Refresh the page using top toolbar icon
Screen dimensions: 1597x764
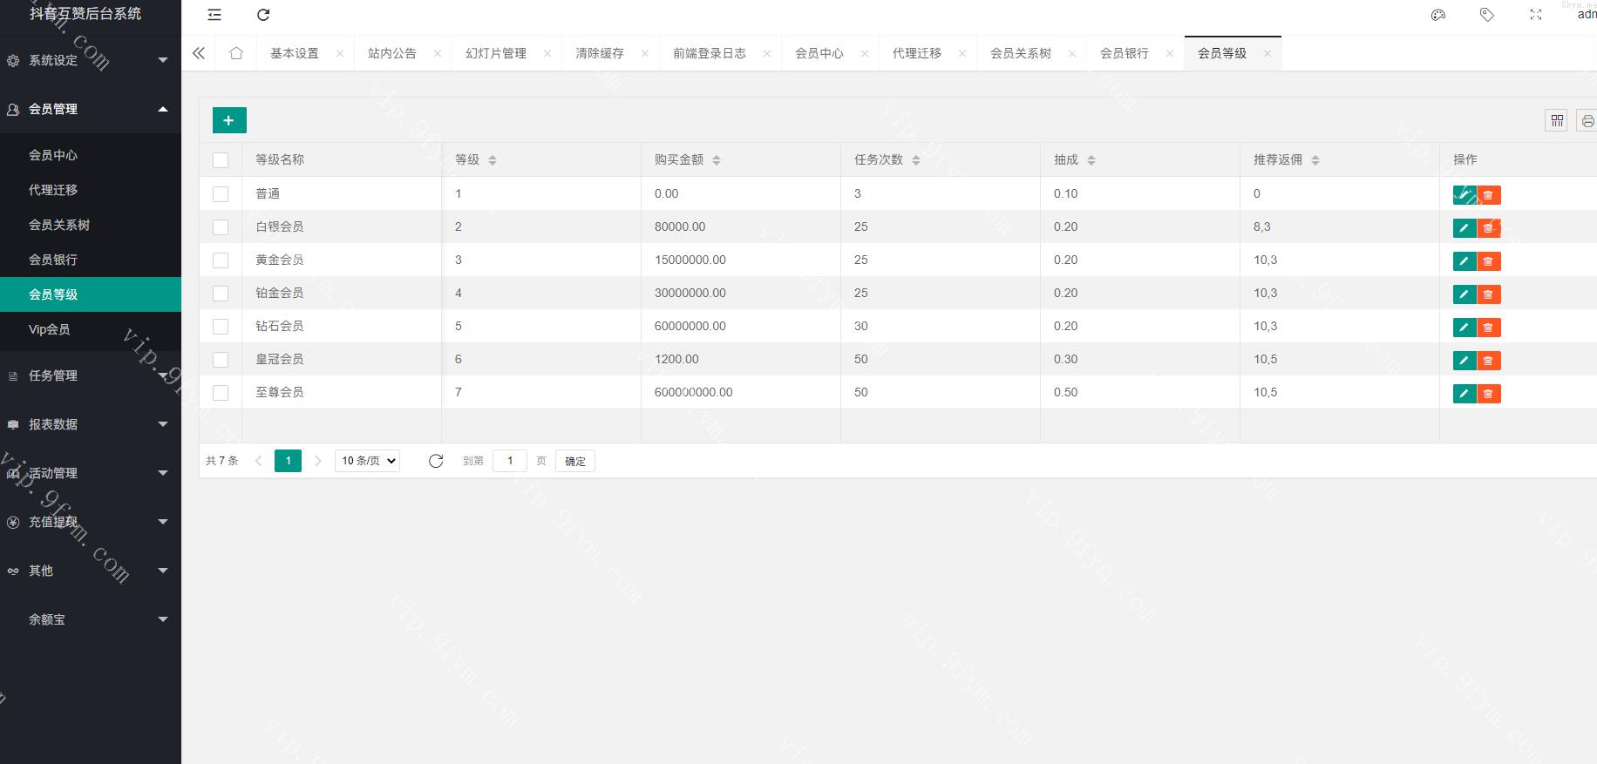(263, 15)
